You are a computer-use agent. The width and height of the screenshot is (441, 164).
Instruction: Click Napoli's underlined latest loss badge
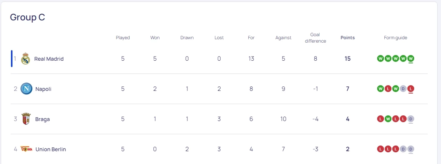click(x=411, y=89)
